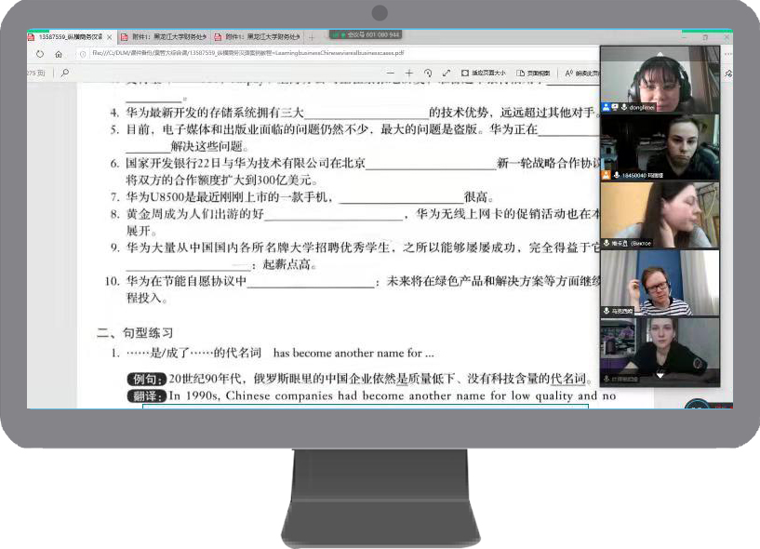This screenshot has width=760, height=549.
Task: Zoom out the PDF with minus icon
Action: click(391, 73)
